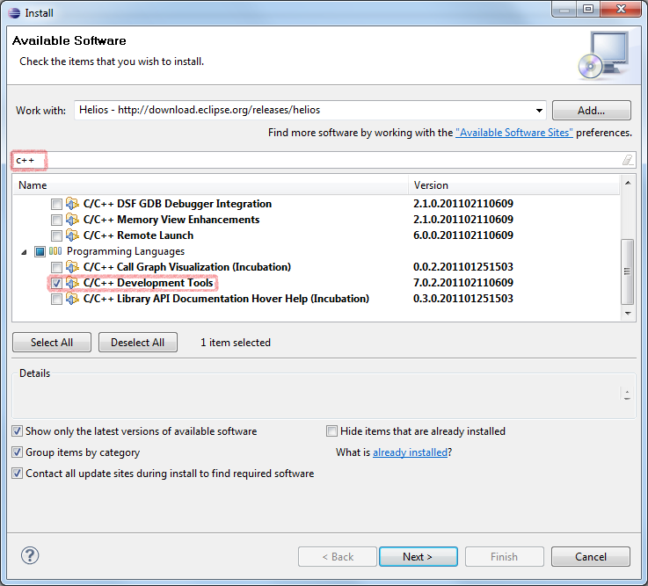Collapse the Programming Languages tree category
The height and width of the screenshot is (586, 648).
24,251
